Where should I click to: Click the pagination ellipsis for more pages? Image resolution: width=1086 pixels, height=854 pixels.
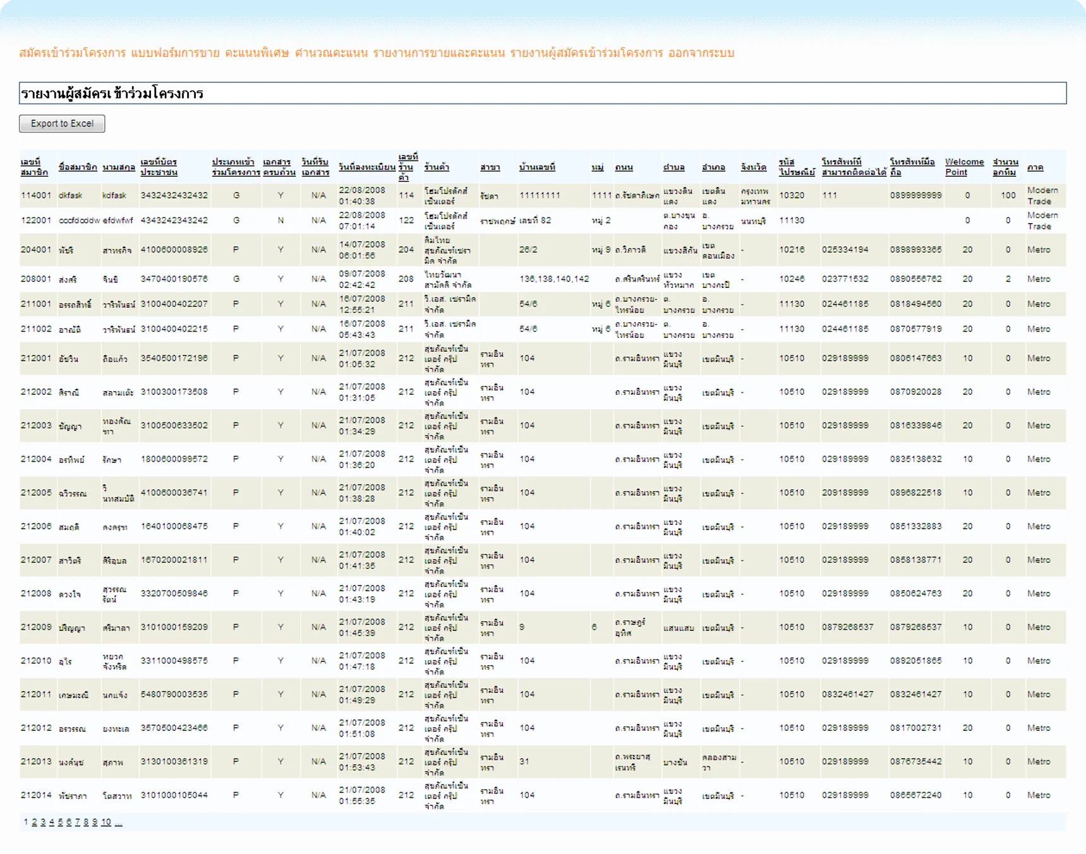pyautogui.click(x=118, y=822)
